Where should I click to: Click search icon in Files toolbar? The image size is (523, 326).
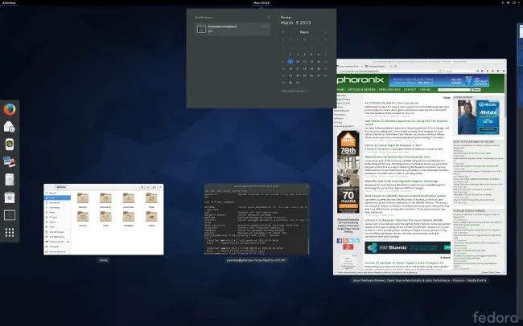(142, 187)
